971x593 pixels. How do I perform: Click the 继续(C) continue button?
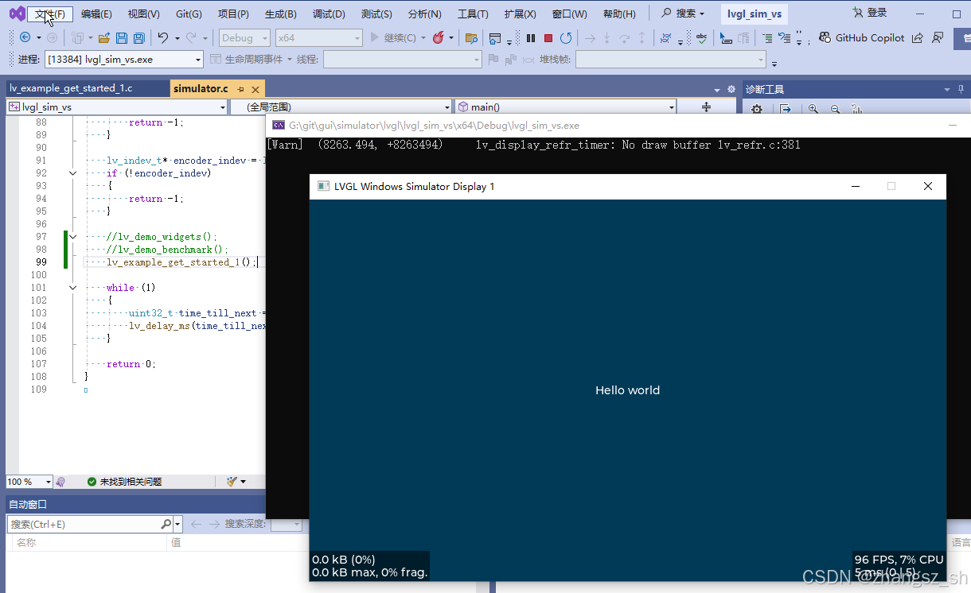point(393,38)
